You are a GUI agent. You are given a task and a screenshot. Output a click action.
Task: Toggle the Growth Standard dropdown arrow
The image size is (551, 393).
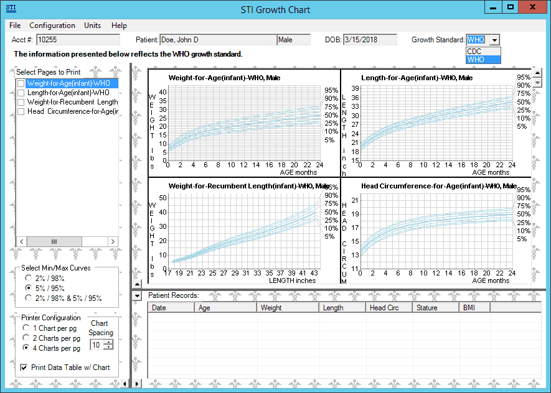494,40
